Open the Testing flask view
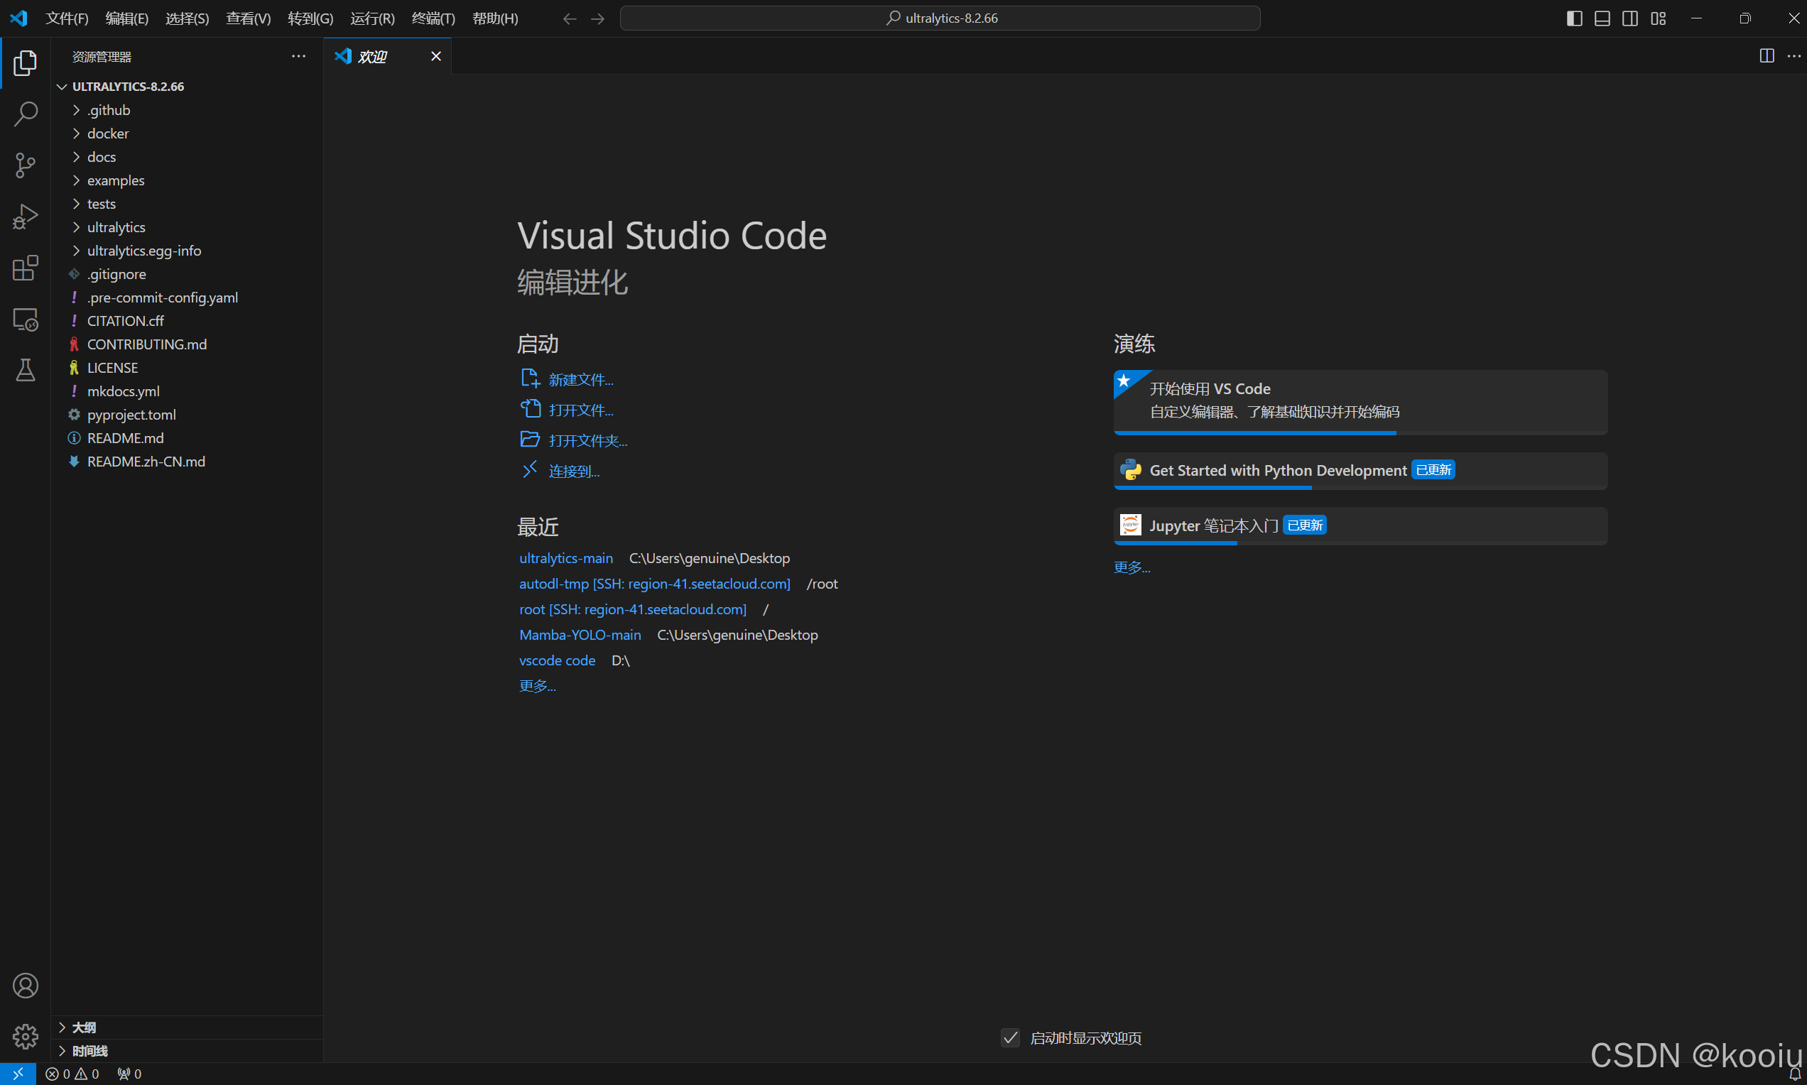The image size is (1807, 1085). pyautogui.click(x=26, y=370)
